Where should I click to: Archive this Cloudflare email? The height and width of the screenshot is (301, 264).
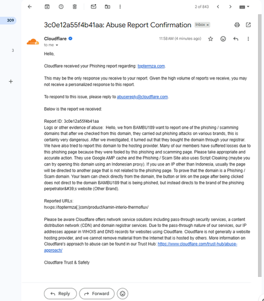(x=47, y=7)
